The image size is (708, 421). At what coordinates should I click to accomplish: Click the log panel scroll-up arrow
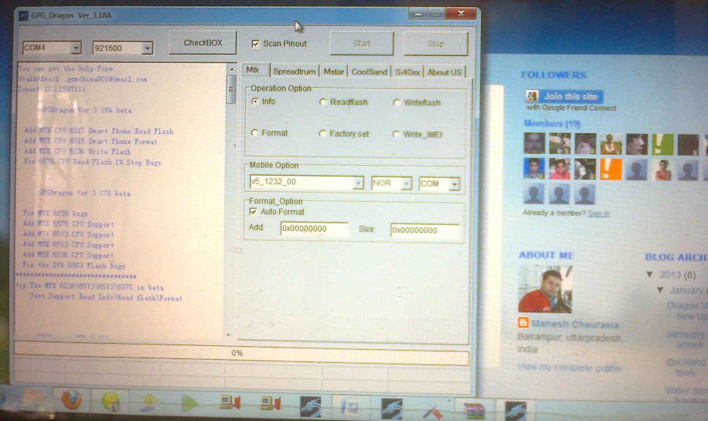pyautogui.click(x=231, y=70)
